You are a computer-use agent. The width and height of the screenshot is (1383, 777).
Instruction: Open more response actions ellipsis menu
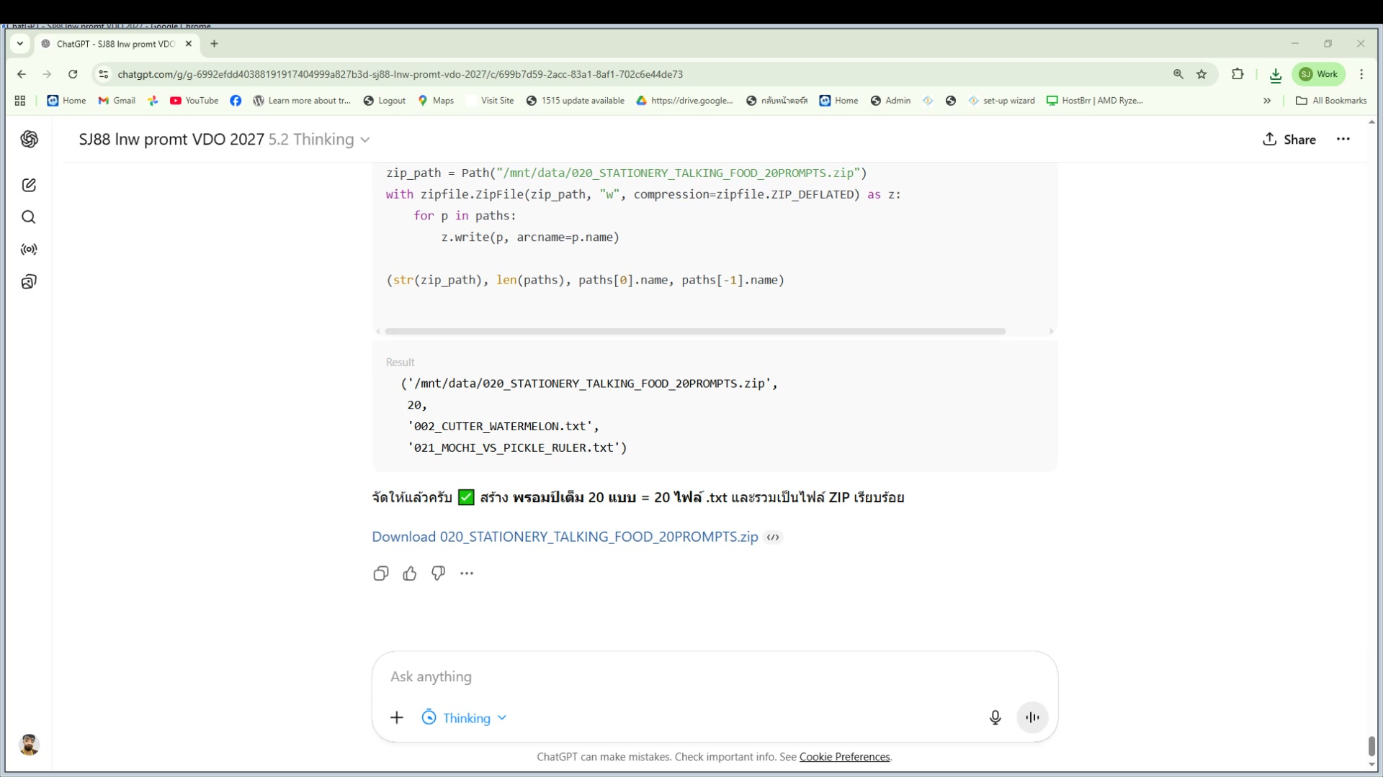pos(467,573)
